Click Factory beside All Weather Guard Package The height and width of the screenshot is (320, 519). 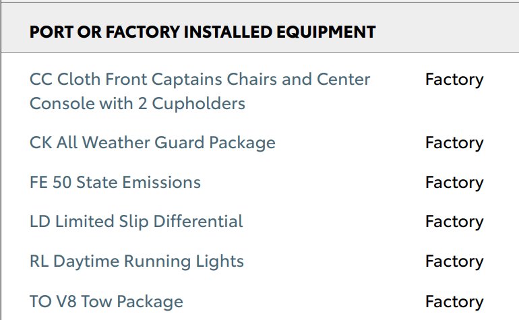pos(454,143)
